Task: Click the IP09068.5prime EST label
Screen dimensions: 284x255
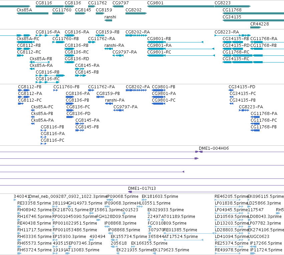Action: pyautogui.click(x=123, y=197)
